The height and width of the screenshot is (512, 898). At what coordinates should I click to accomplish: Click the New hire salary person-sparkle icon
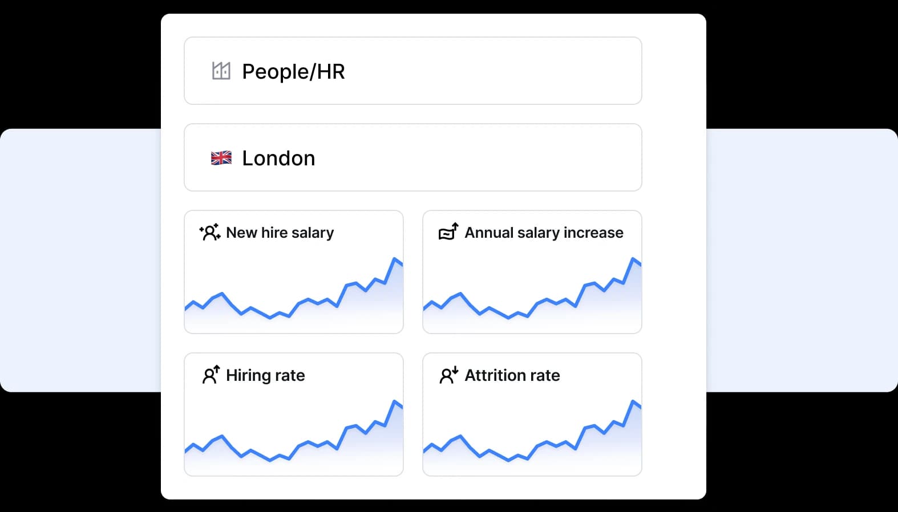pyautogui.click(x=210, y=233)
